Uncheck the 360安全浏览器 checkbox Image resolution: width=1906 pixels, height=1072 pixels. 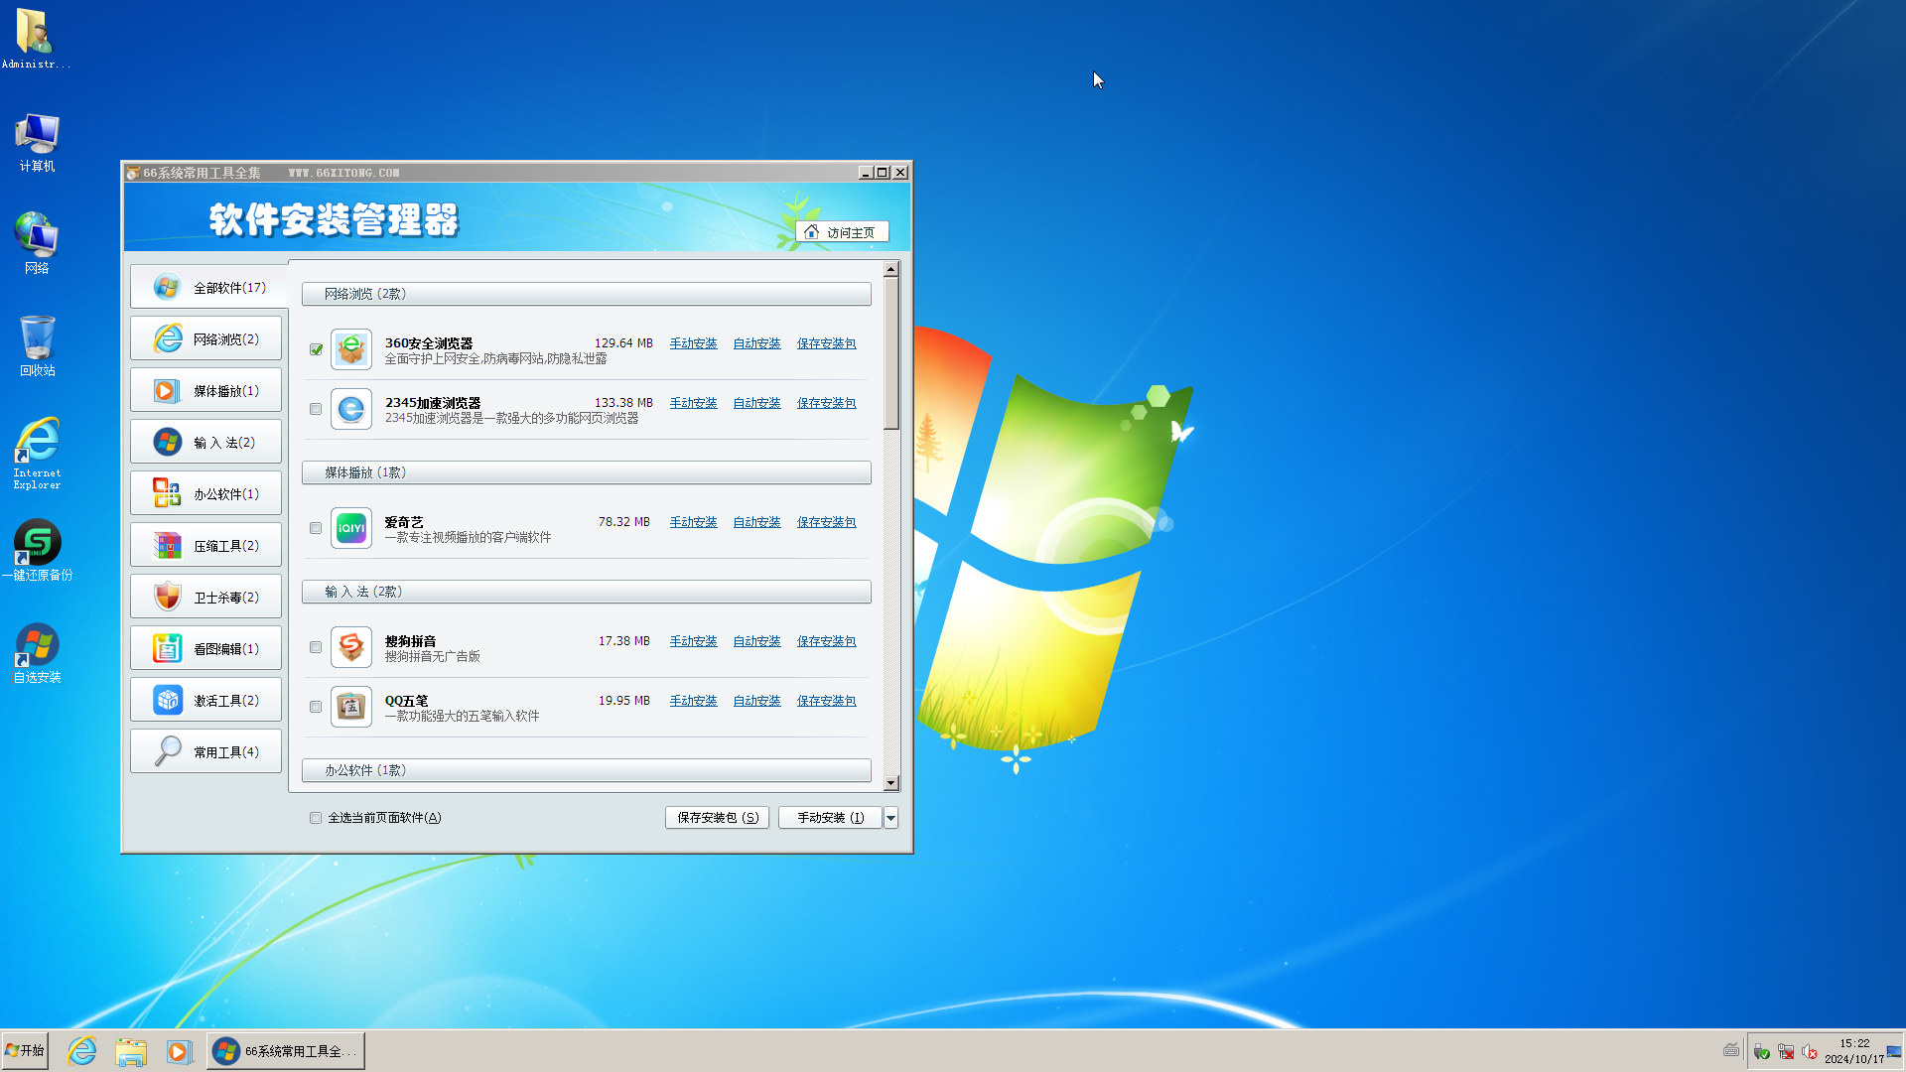coord(316,349)
